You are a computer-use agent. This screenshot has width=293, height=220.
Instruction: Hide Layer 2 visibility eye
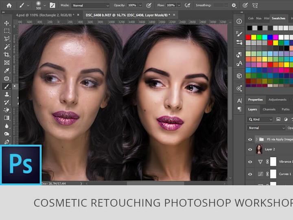(250, 150)
